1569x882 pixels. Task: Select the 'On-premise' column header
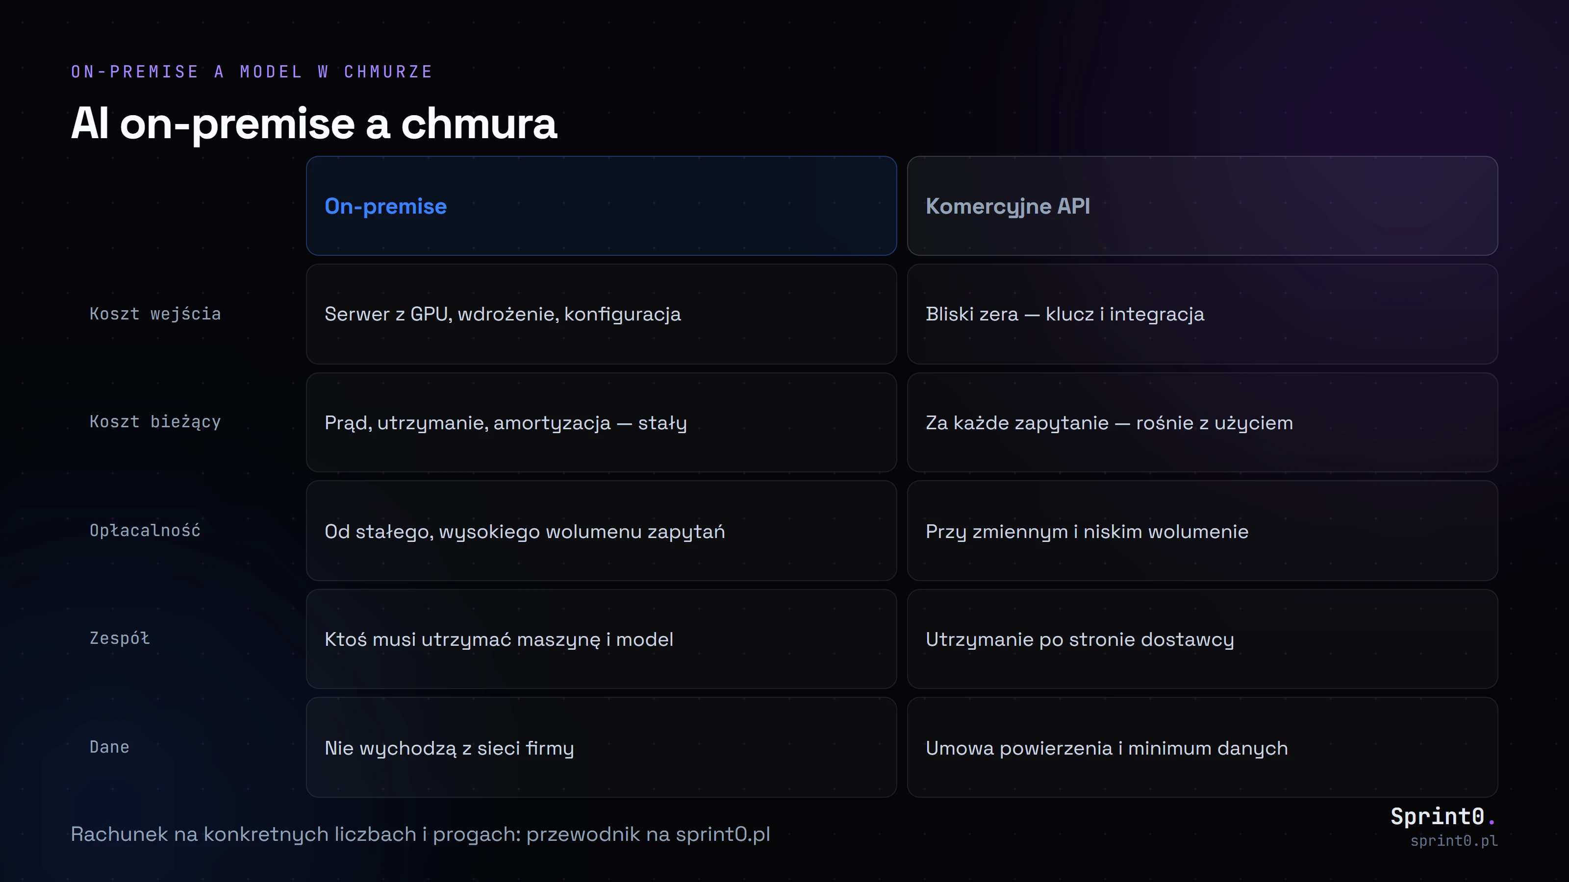(601, 206)
